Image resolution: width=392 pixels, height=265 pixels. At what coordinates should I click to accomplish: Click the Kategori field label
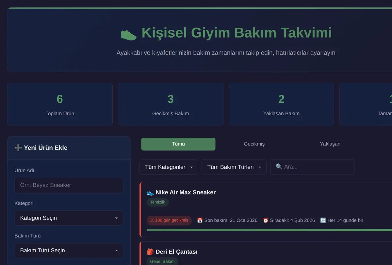pyautogui.click(x=24, y=203)
